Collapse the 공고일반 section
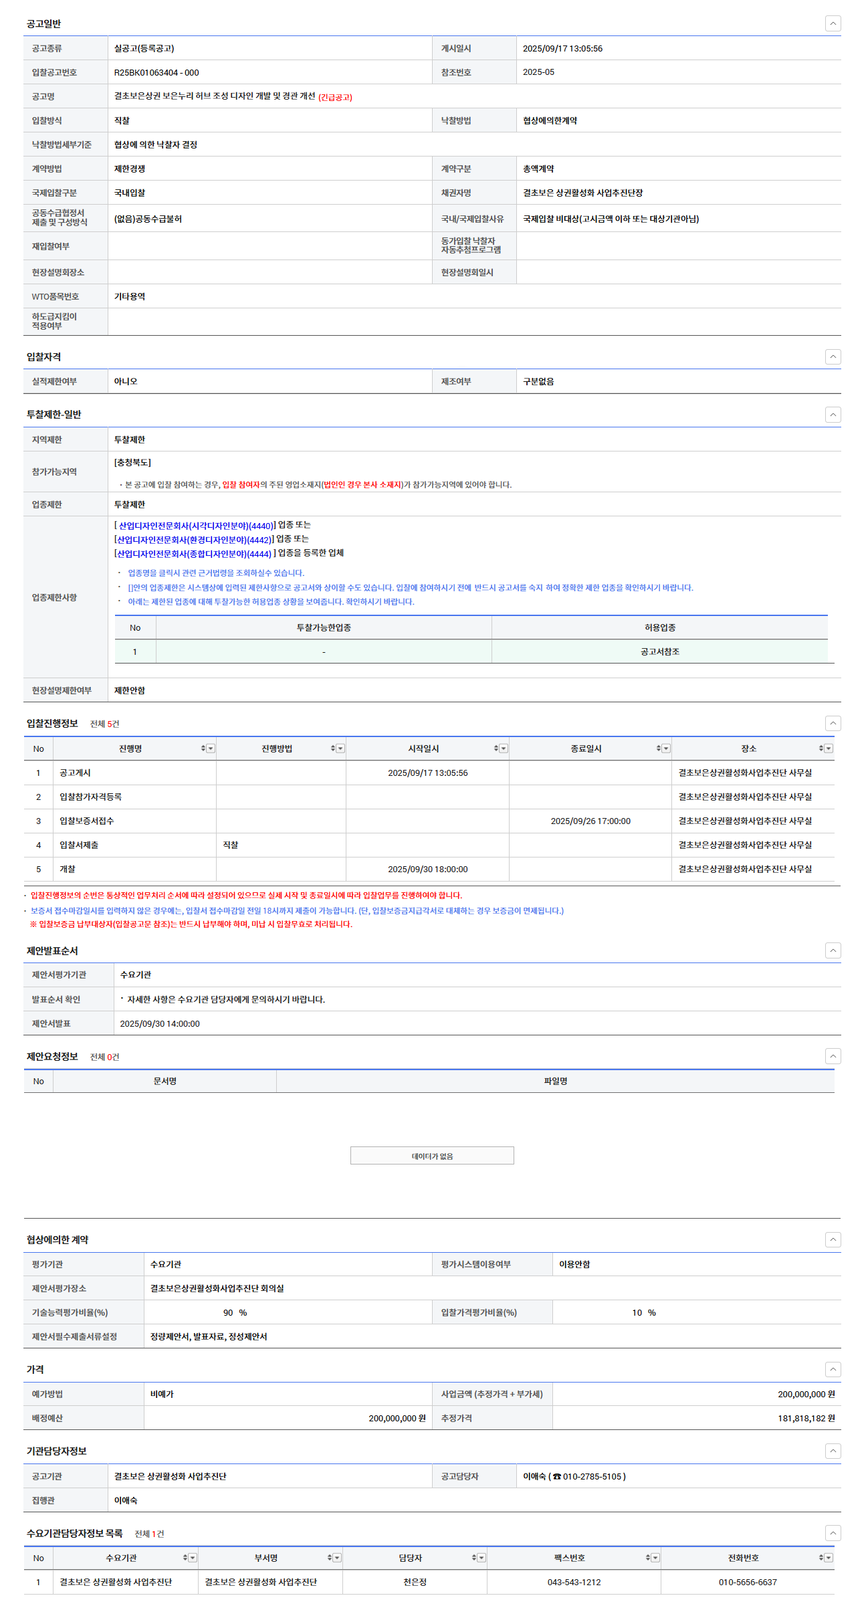The height and width of the screenshot is (1624, 868). point(833,23)
